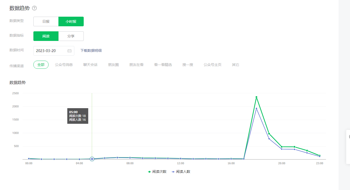The width and height of the screenshot is (350, 190).
Task: Filter by 公众号消息 channel
Action: tap(64, 65)
